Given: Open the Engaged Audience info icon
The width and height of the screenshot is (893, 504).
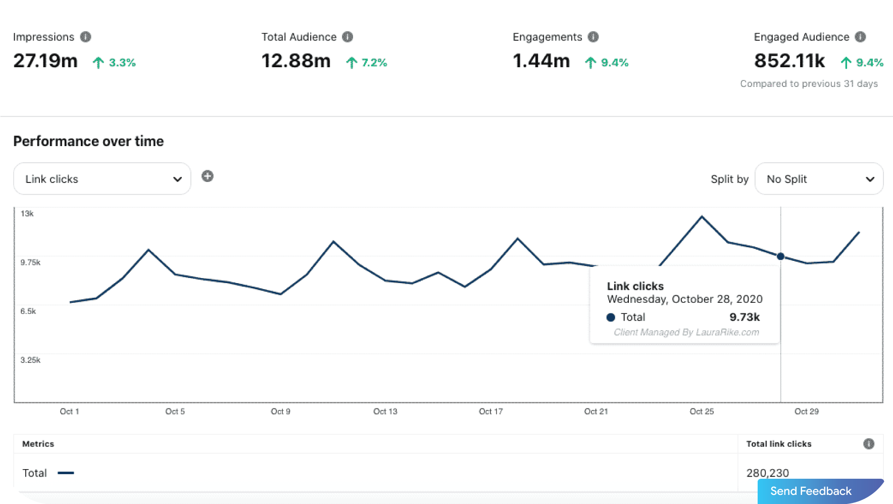Looking at the screenshot, I should [x=861, y=36].
